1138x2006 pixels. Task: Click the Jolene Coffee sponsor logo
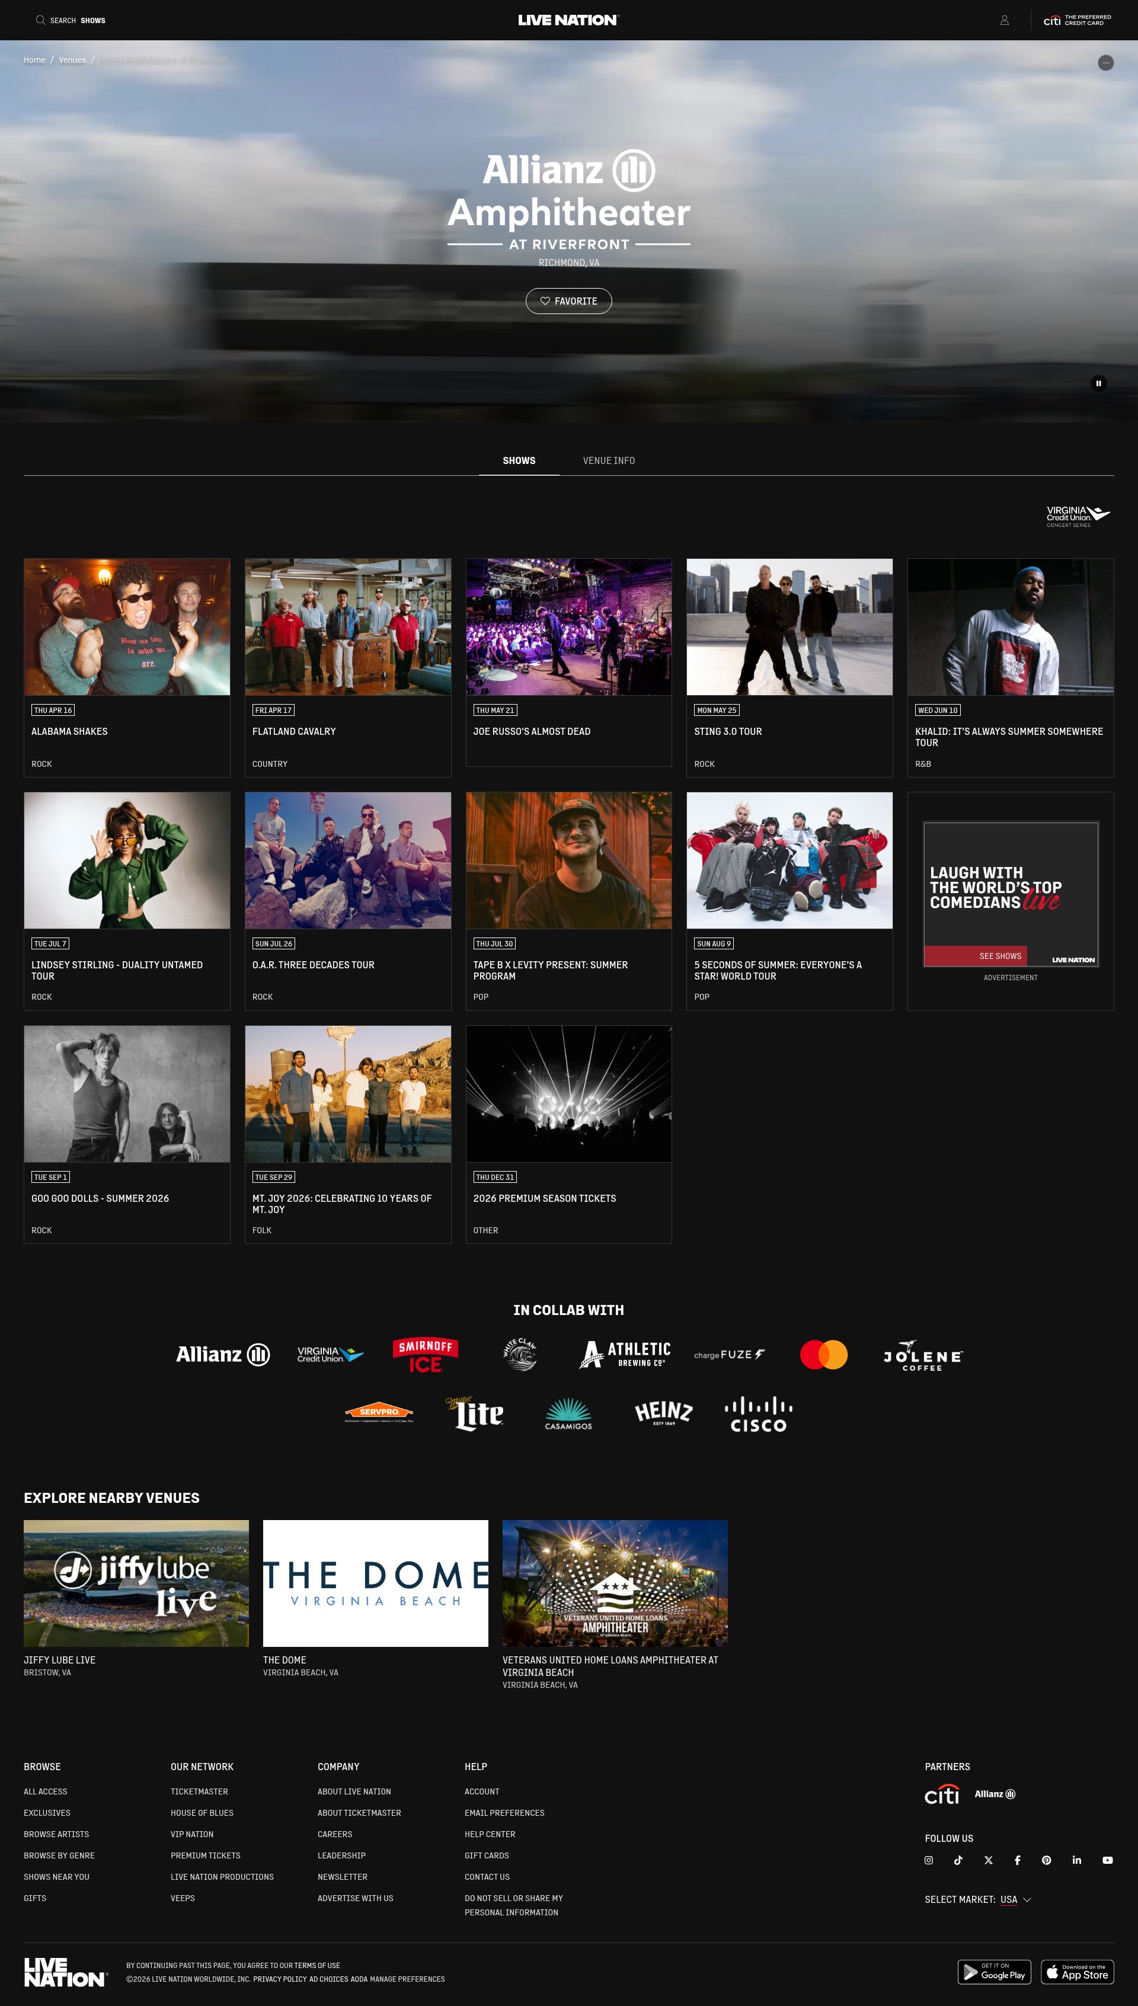pos(922,1356)
